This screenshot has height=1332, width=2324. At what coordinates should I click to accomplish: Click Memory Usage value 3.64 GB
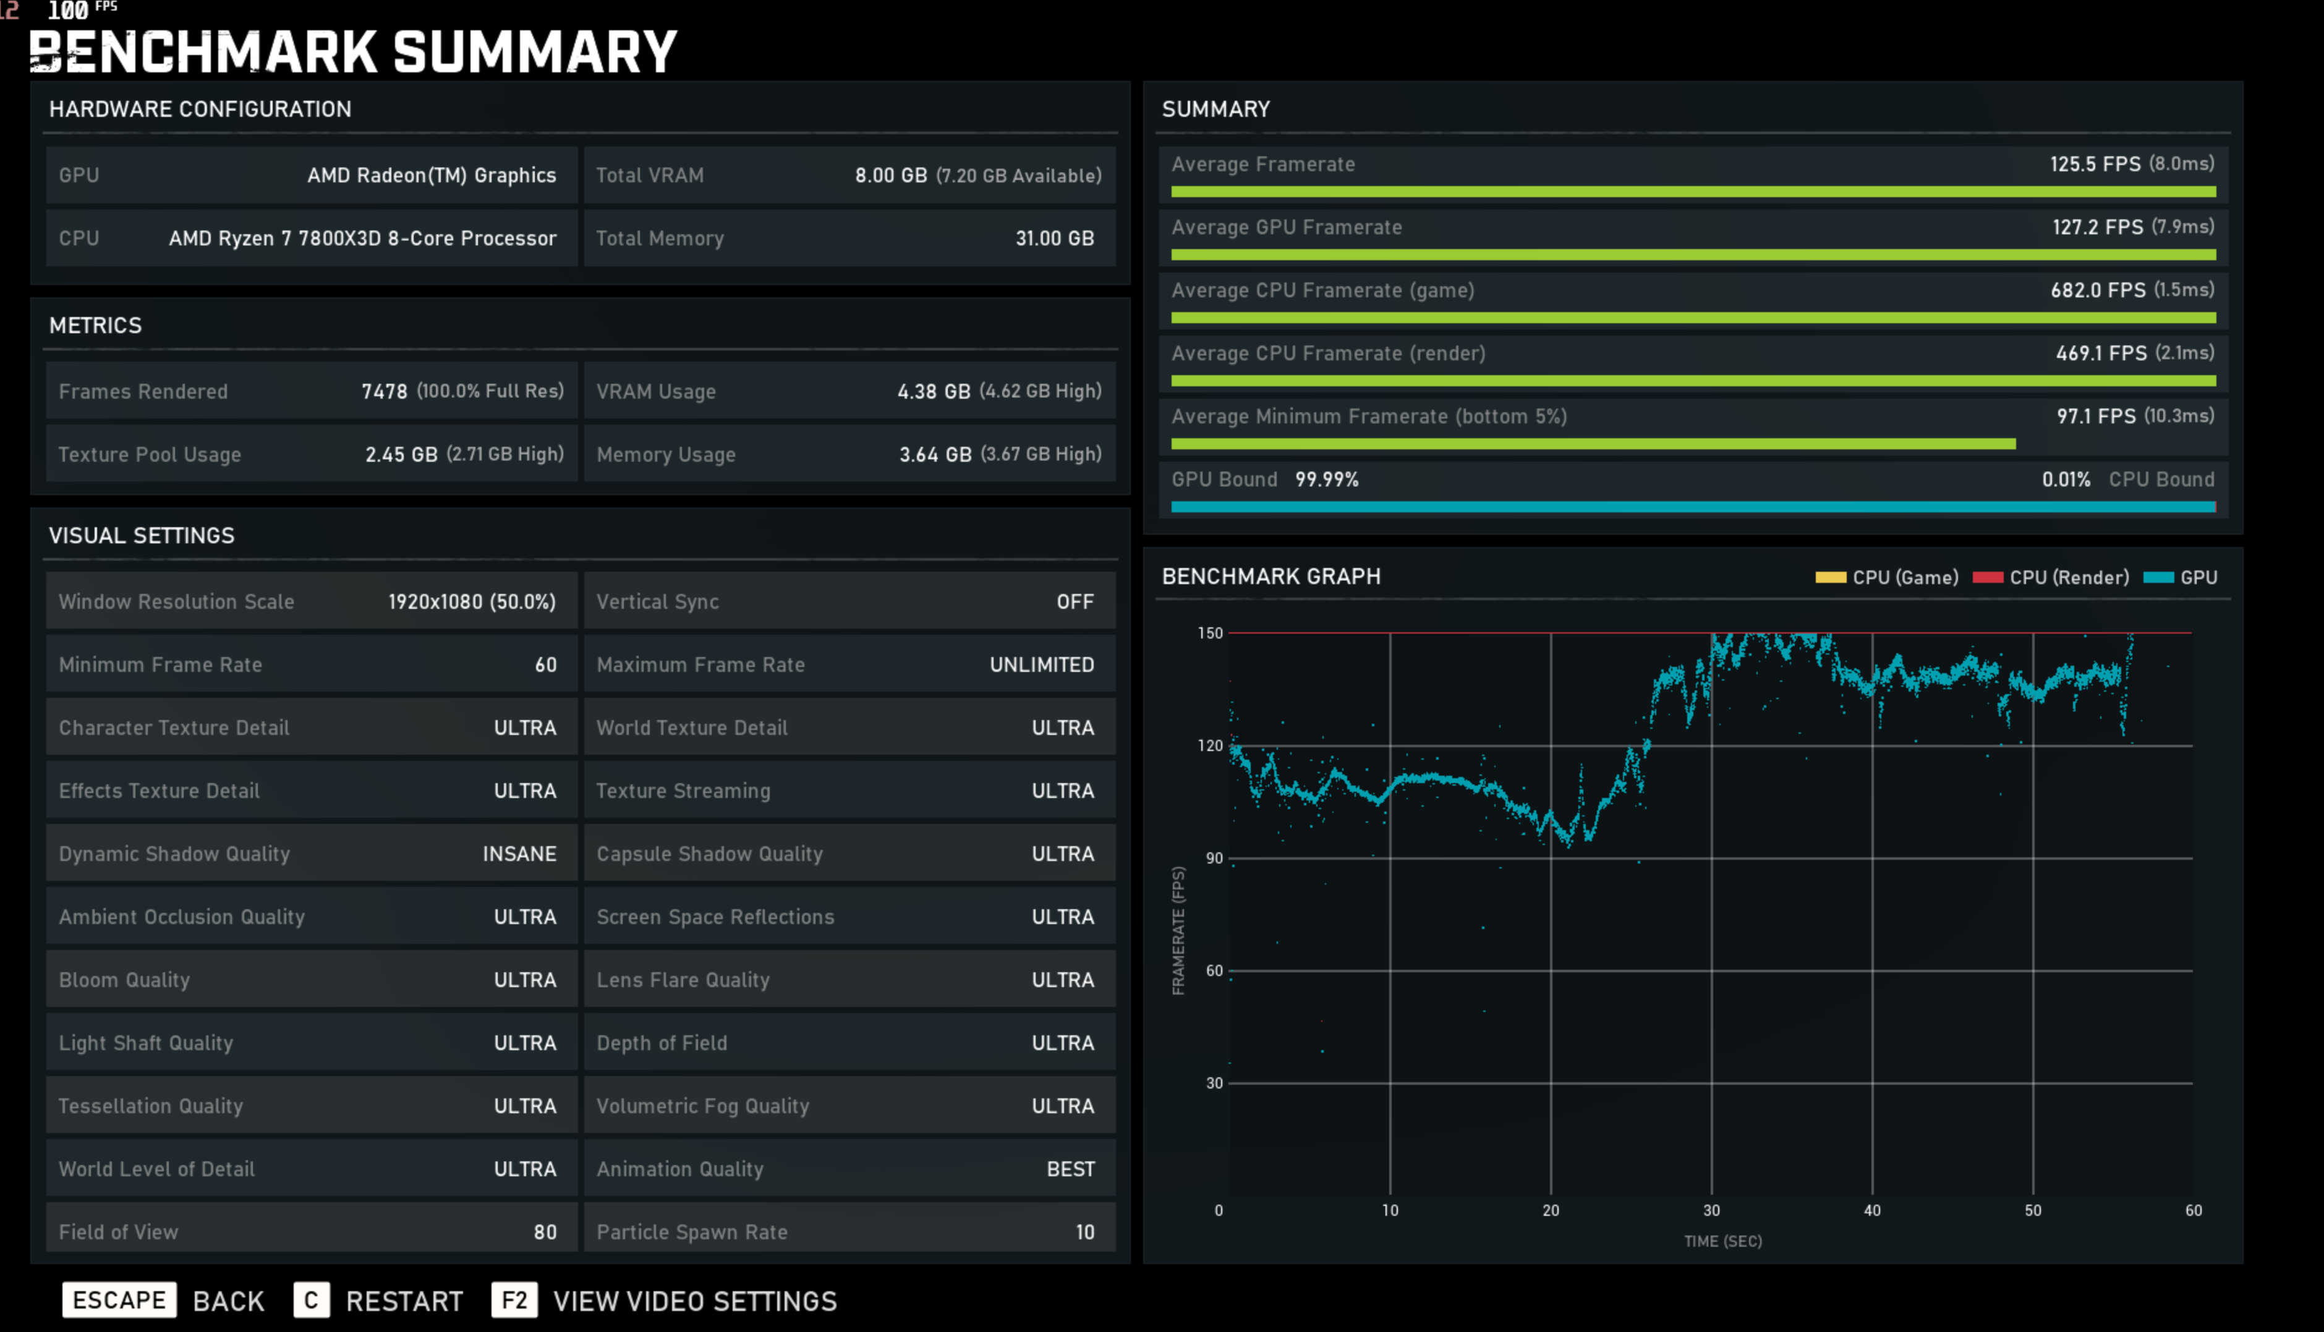tap(935, 455)
